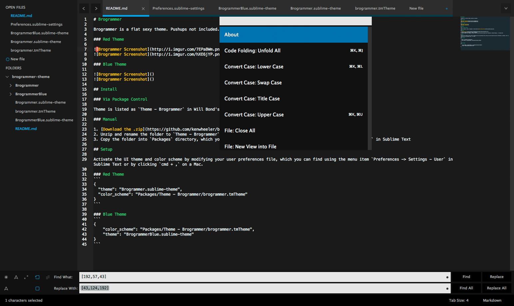Click the minimap code preview

pyautogui.click(x=485, y=33)
